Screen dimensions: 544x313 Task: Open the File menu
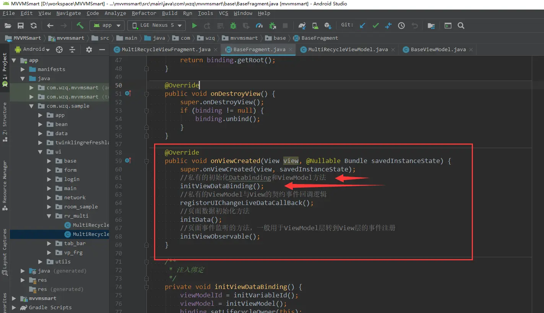8,13
